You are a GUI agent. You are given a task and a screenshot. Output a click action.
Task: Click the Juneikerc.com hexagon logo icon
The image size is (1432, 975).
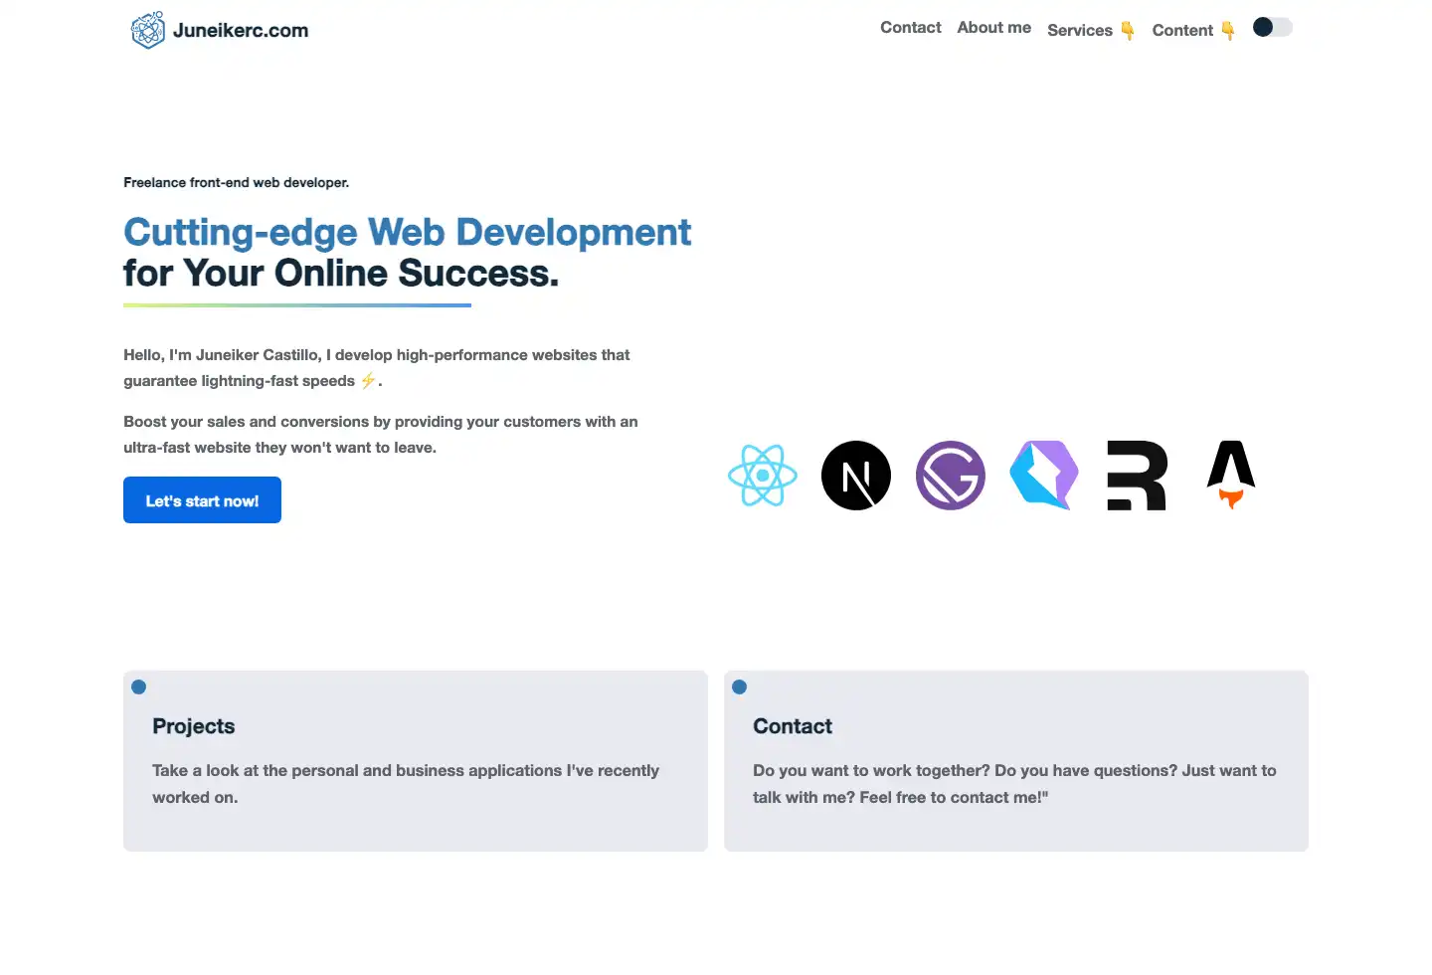[148, 30]
